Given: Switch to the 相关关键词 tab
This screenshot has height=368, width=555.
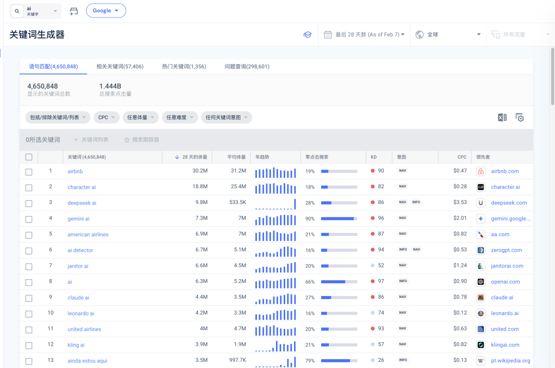Looking at the screenshot, I should pos(120,66).
